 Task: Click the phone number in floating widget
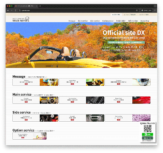click(x=147, y=123)
